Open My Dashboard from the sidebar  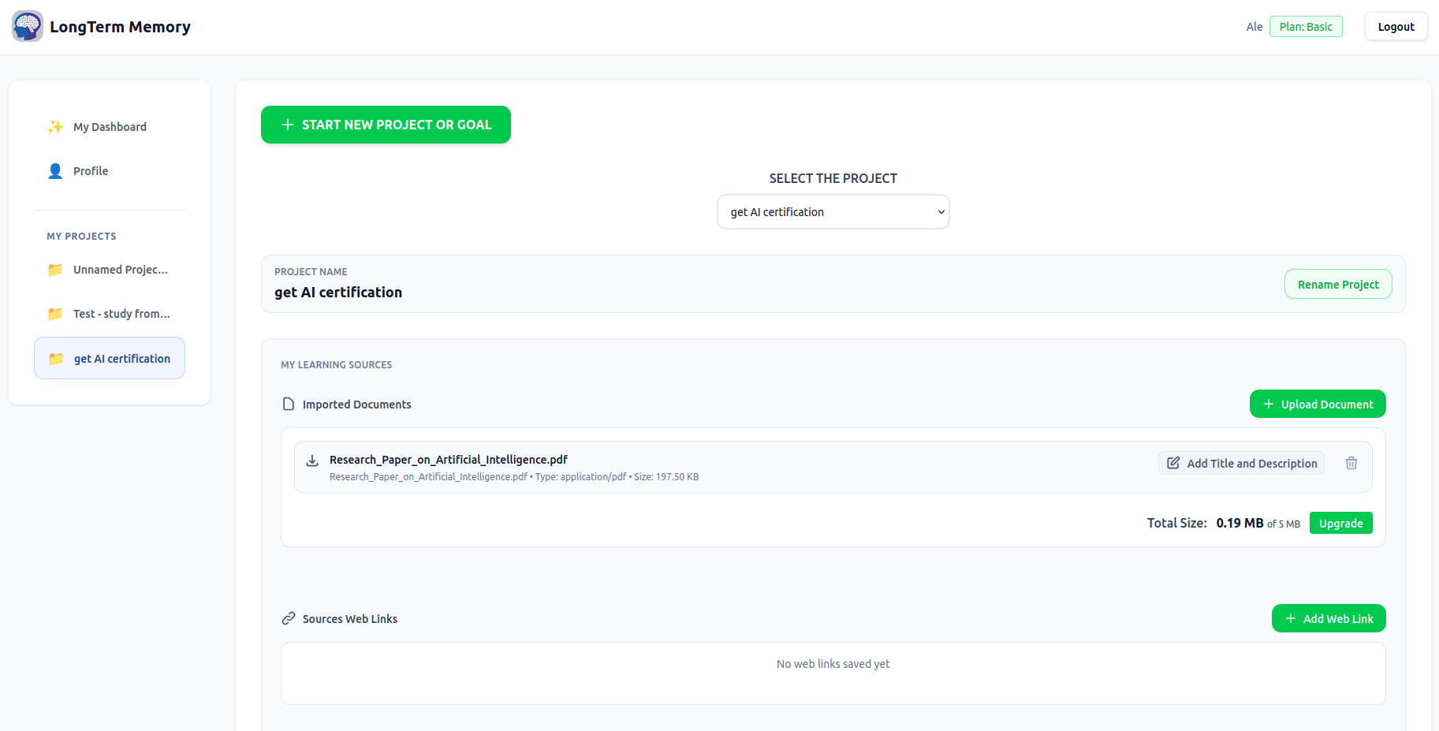click(110, 126)
